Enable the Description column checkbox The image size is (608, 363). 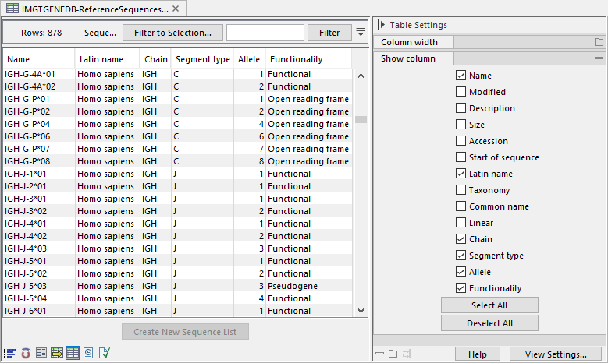[x=460, y=108]
